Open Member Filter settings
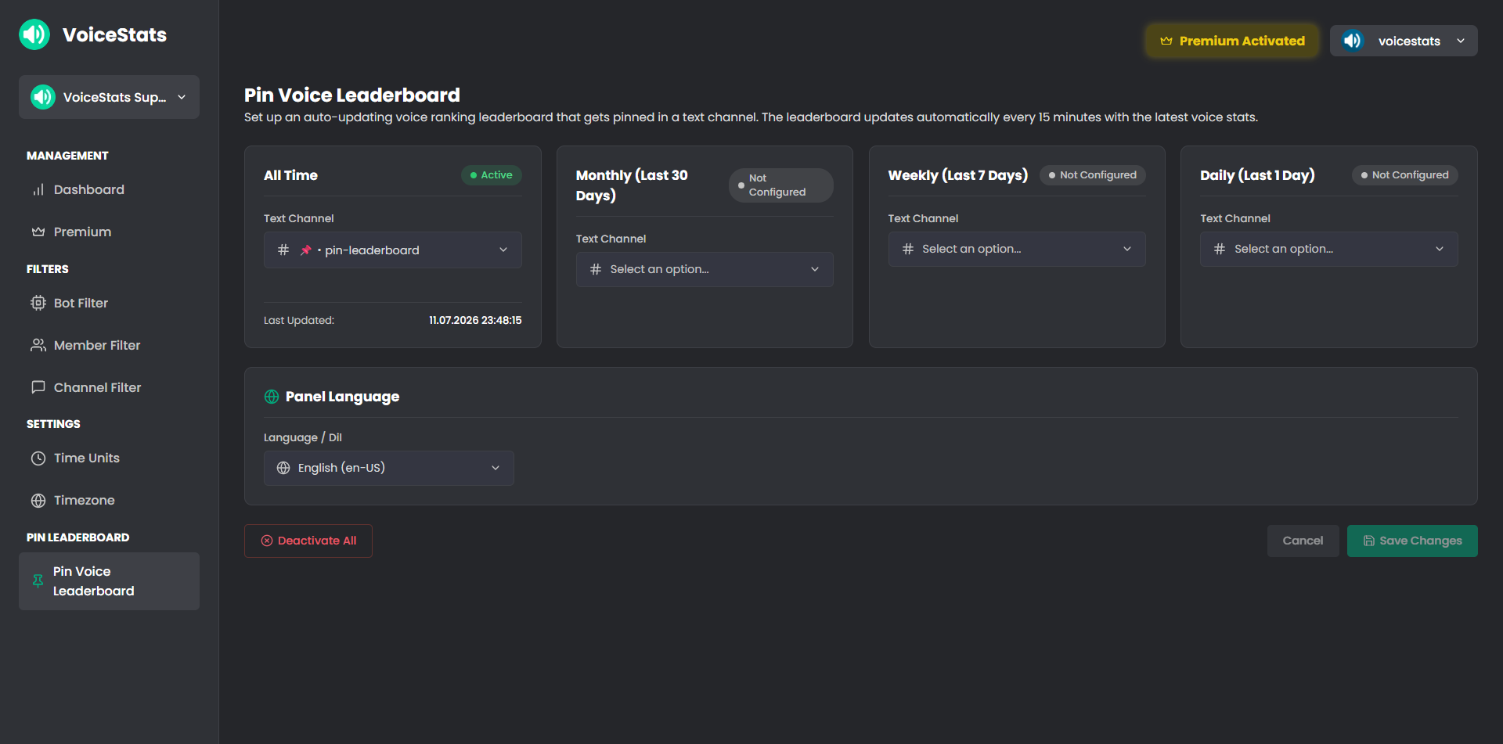The image size is (1503, 744). click(x=109, y=346)
